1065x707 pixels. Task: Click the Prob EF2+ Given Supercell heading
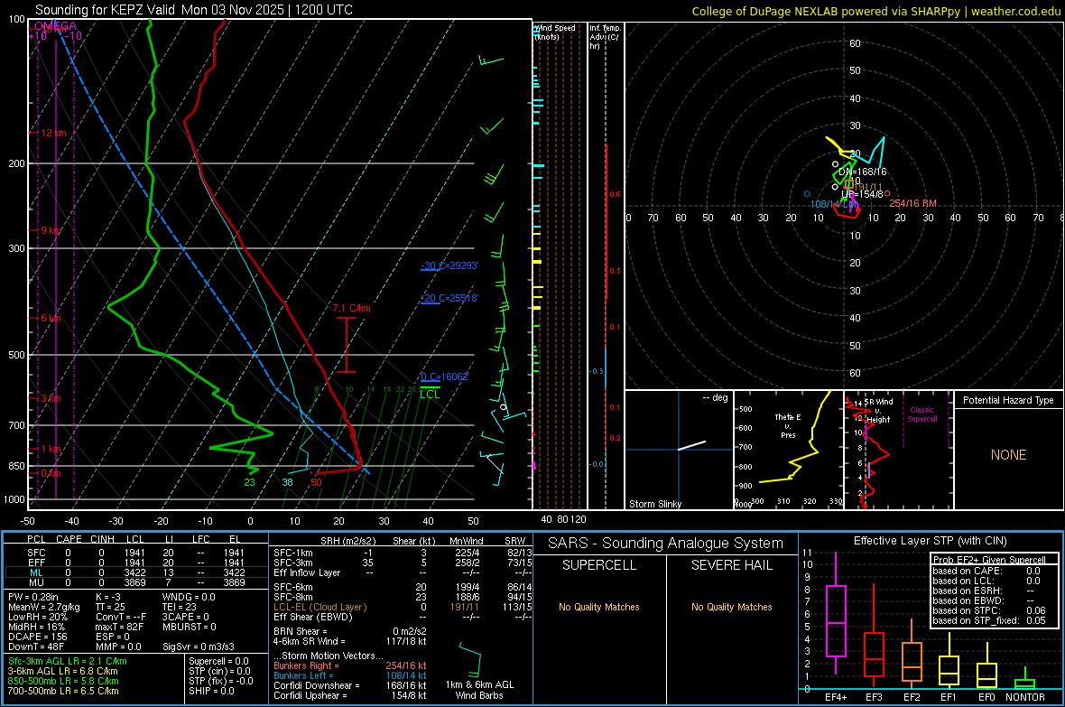(989, 560)
